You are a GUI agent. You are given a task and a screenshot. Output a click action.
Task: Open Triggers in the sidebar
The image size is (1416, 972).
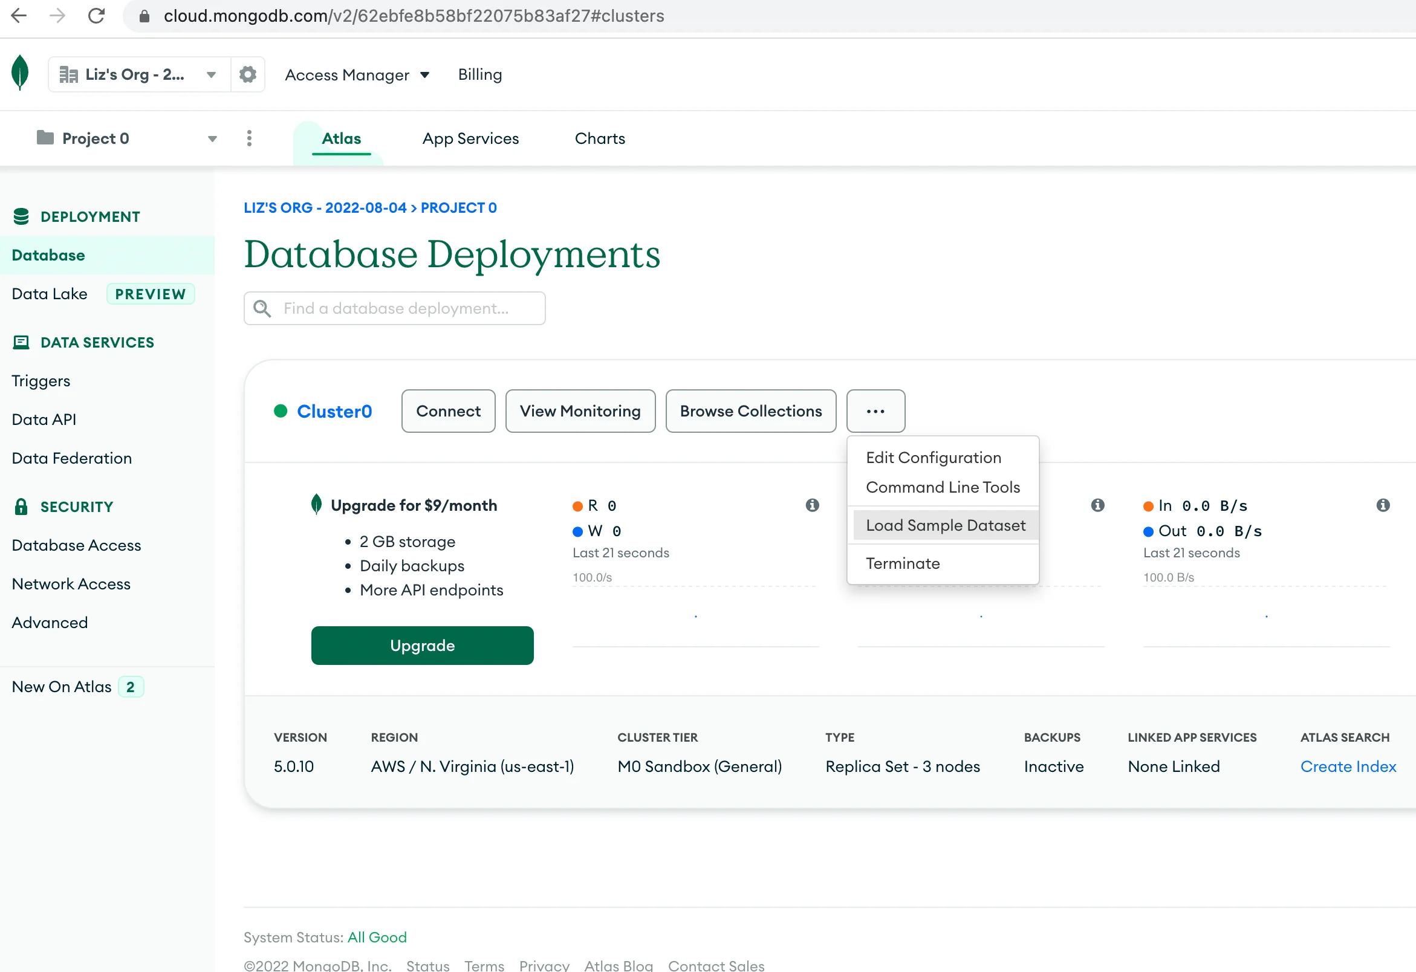tap(41, 381)
